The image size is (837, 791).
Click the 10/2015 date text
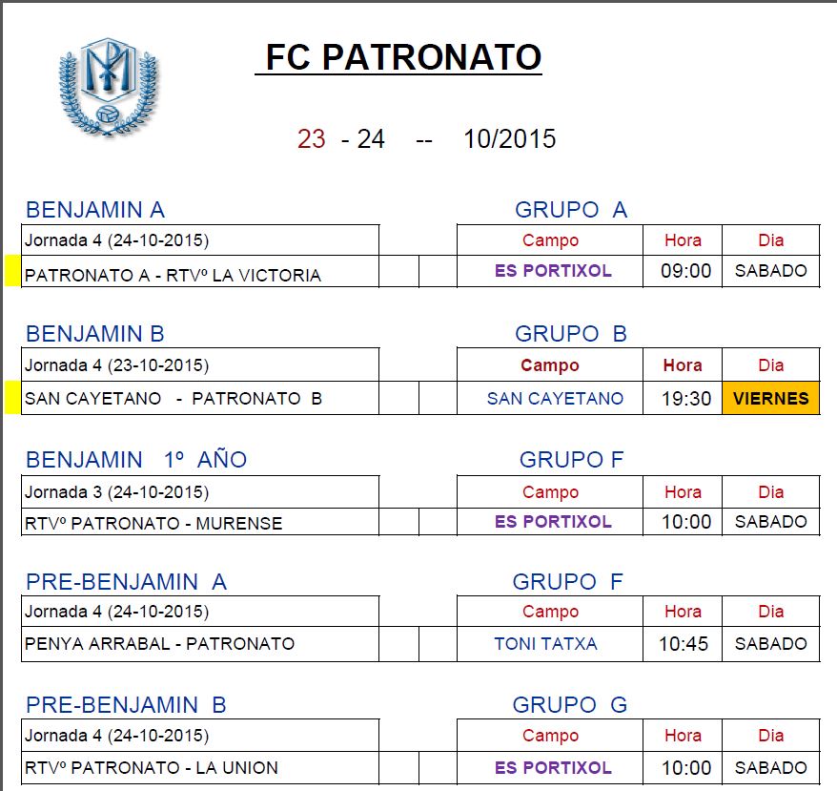(x=509, y=139)
